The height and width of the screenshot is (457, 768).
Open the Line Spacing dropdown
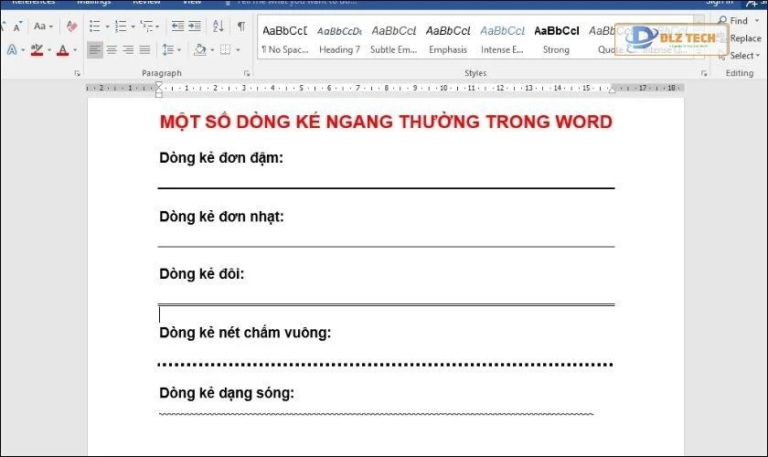[171, 49]
